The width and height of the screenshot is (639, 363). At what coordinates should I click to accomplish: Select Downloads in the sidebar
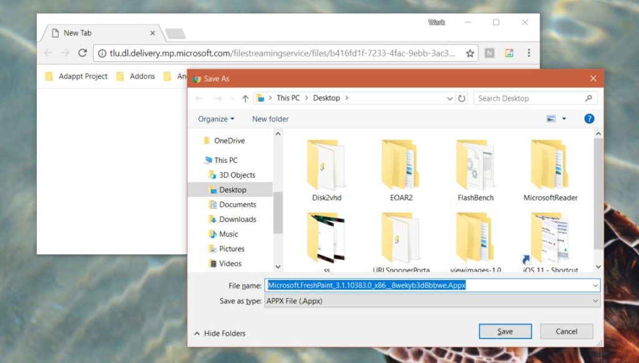[239, 219]
